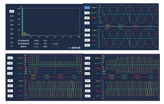This screenshot has height=104, width=164.
Task: Toggle 1IB channel in the 97.50 V panel
Action: [87, 86]
